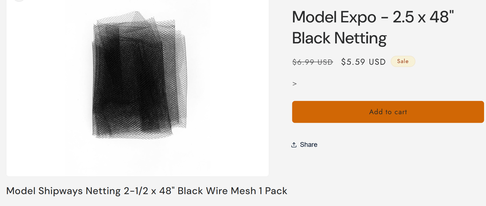Click the Share text label
The image size is (486, 206).
(x=308, y=145)
